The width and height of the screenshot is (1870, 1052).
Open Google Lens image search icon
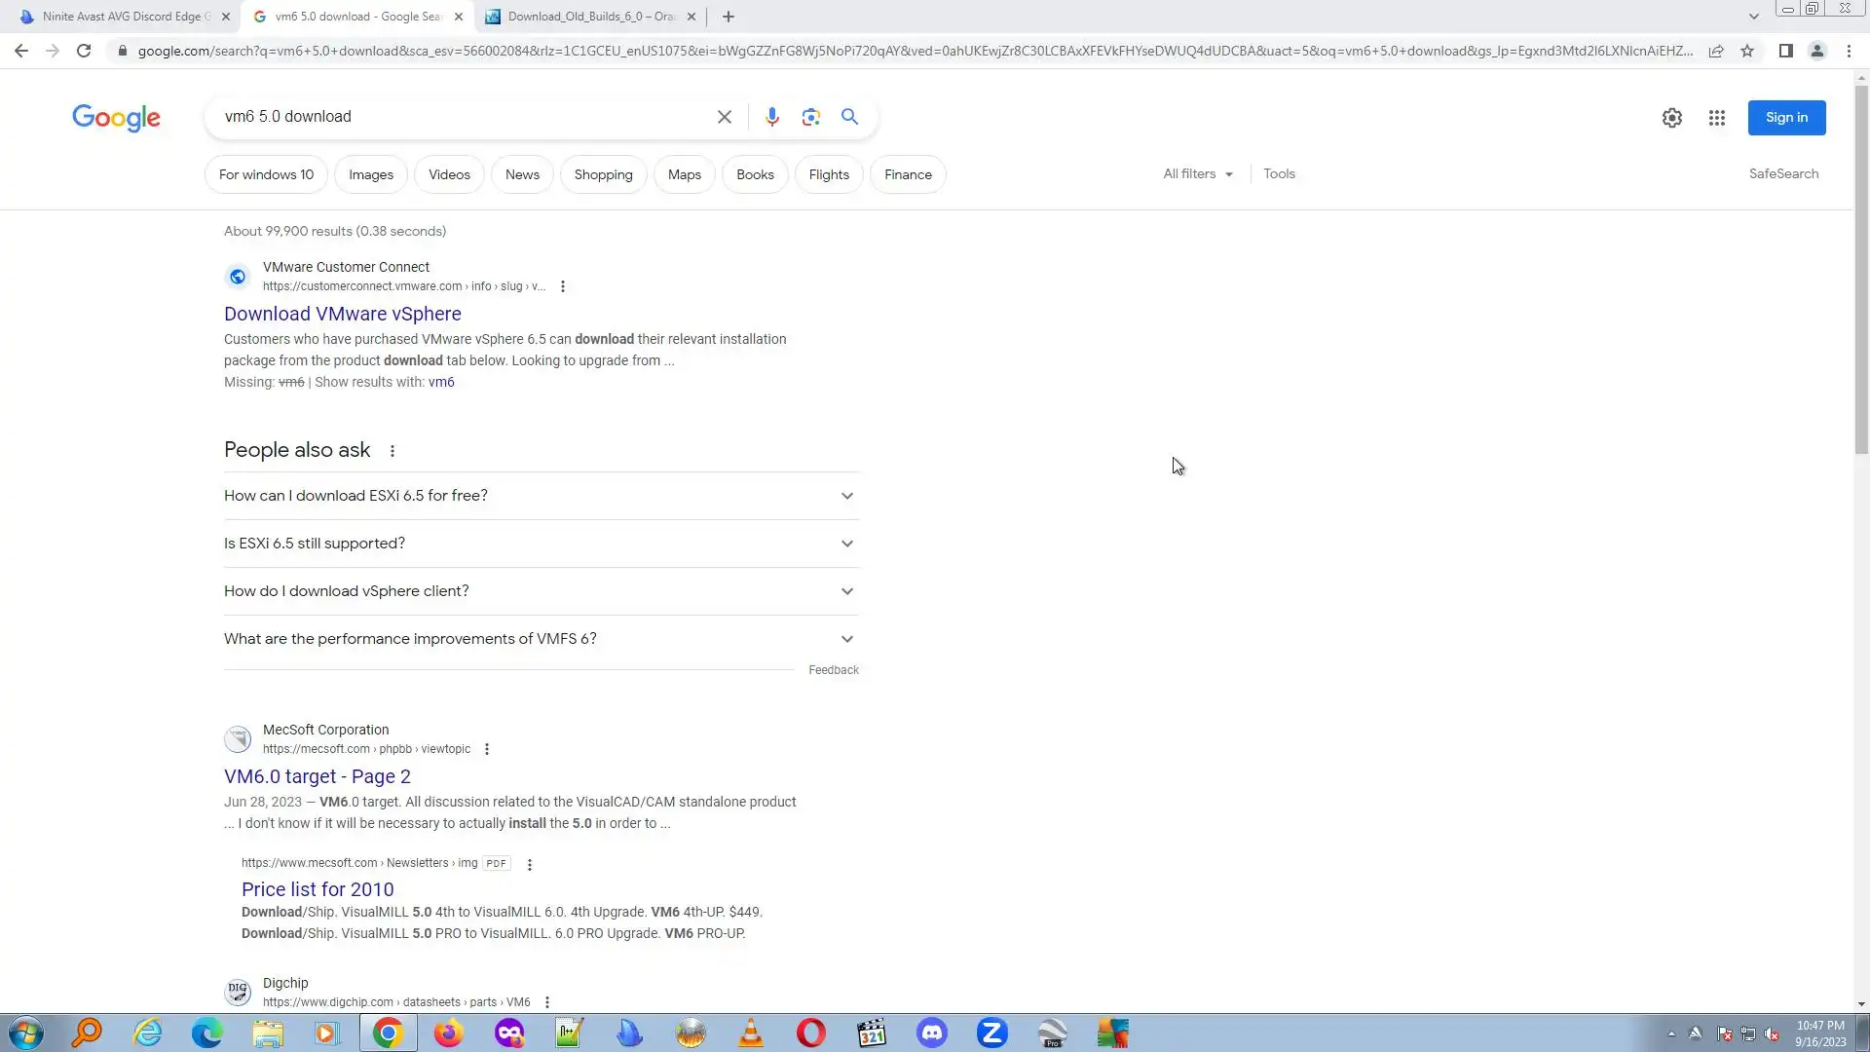click(x=810, y=117)
